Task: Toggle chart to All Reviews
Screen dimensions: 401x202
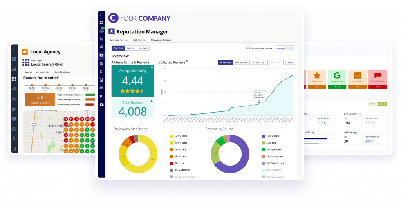Action: (x=225, y=62)
